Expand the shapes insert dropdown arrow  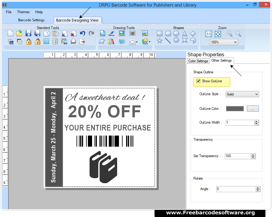click(149, 42)
